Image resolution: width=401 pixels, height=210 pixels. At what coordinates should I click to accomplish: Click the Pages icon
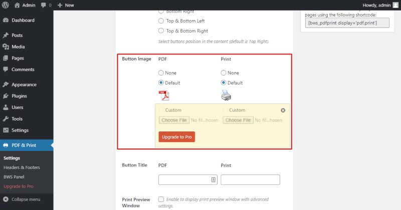pos(6,58)
